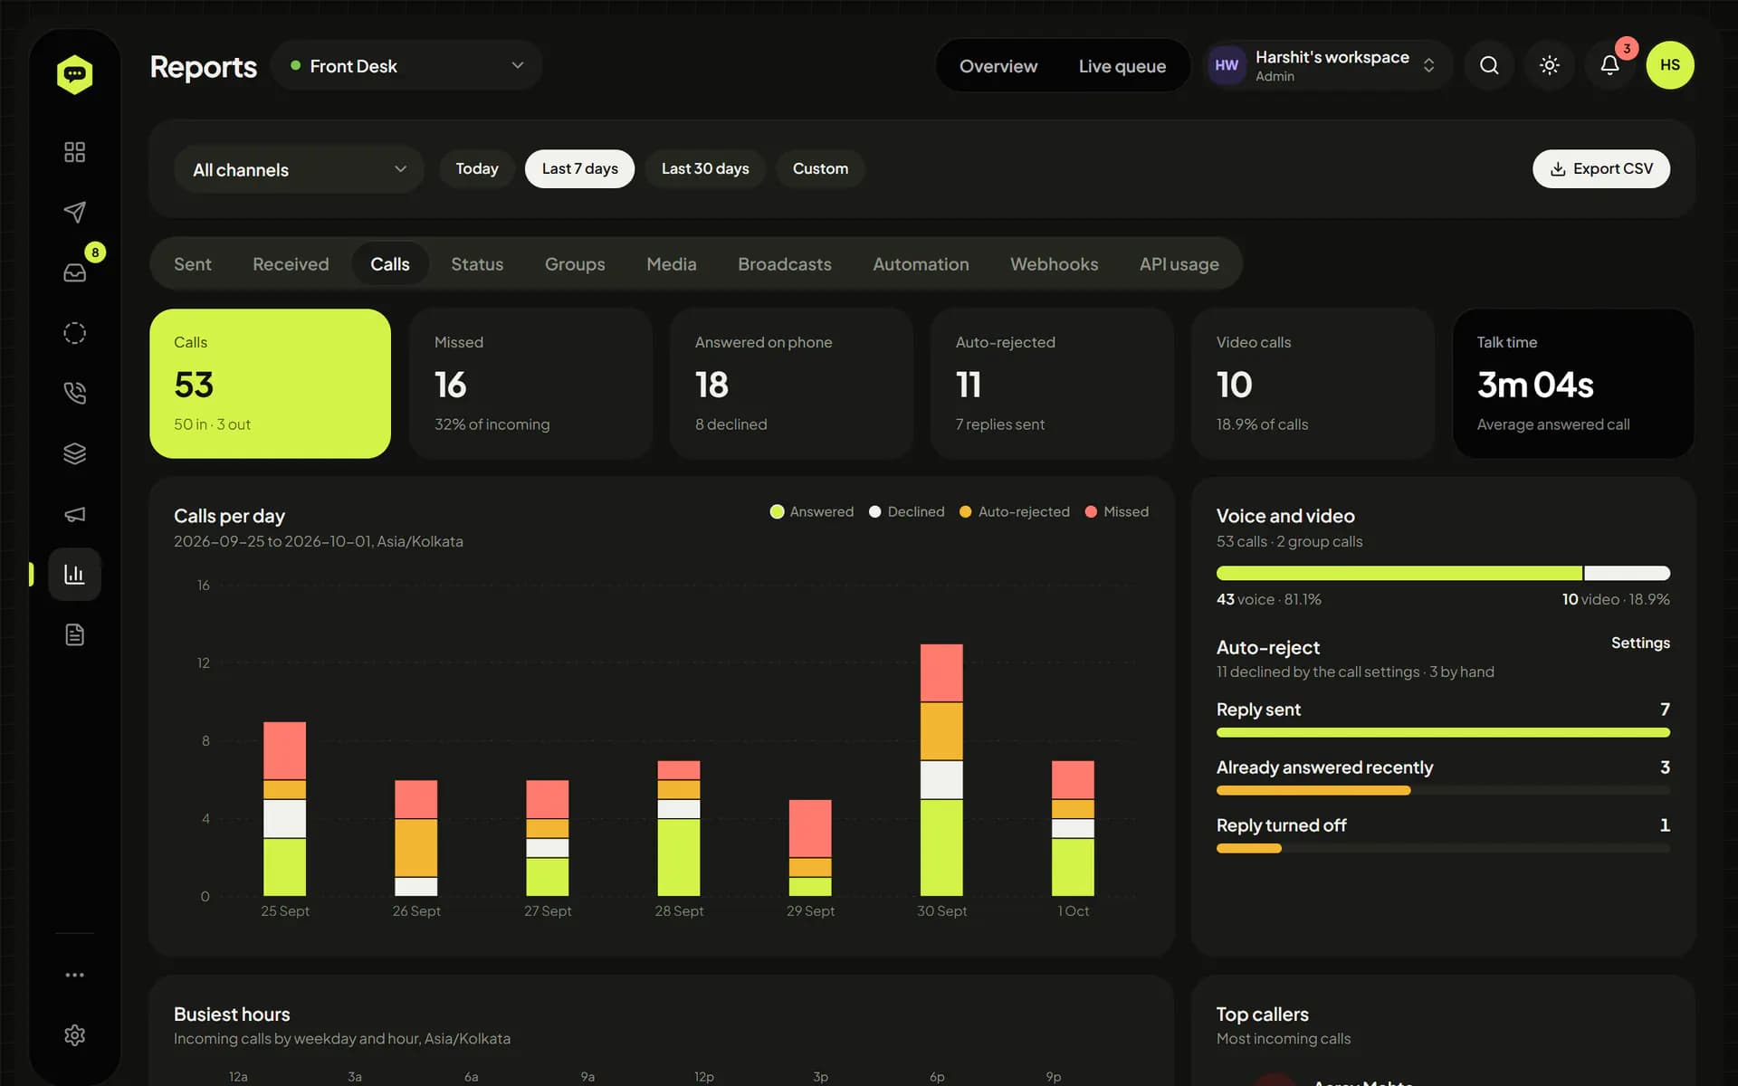Switch to the Received tab
Image resolution: width=1738 pixels, height=1086 pixels.
click(x=291, y=264)
